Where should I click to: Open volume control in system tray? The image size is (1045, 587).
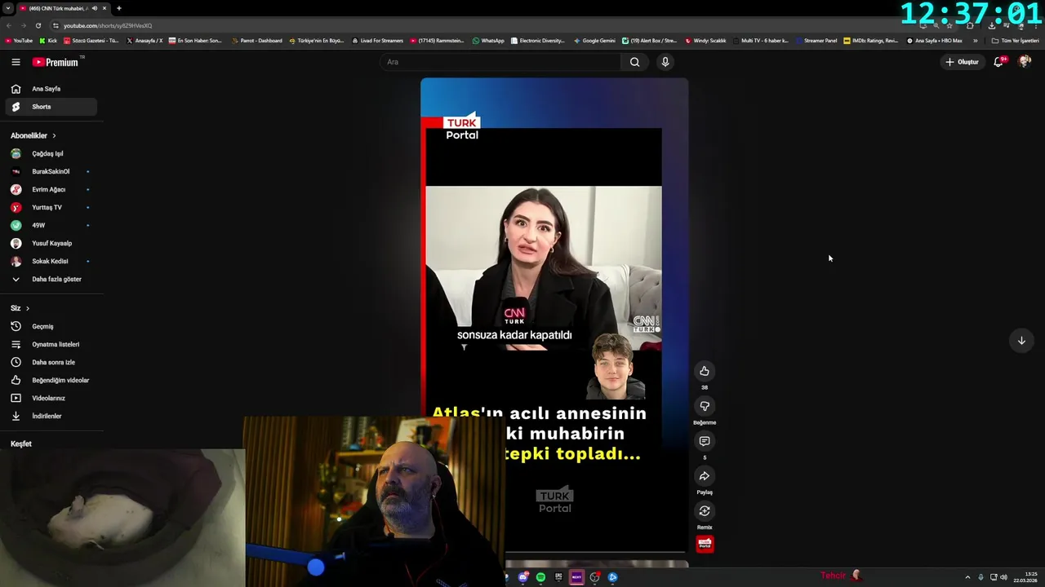point(1003,577)
